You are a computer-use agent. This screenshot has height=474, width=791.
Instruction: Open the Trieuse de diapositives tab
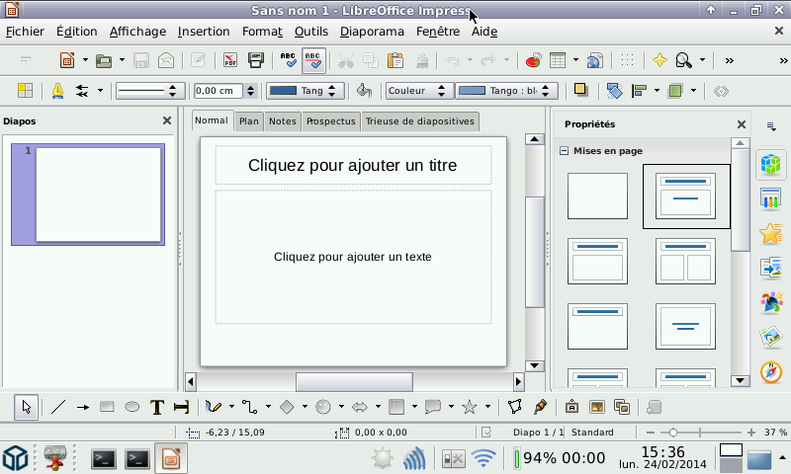click(x=419, y=121)
